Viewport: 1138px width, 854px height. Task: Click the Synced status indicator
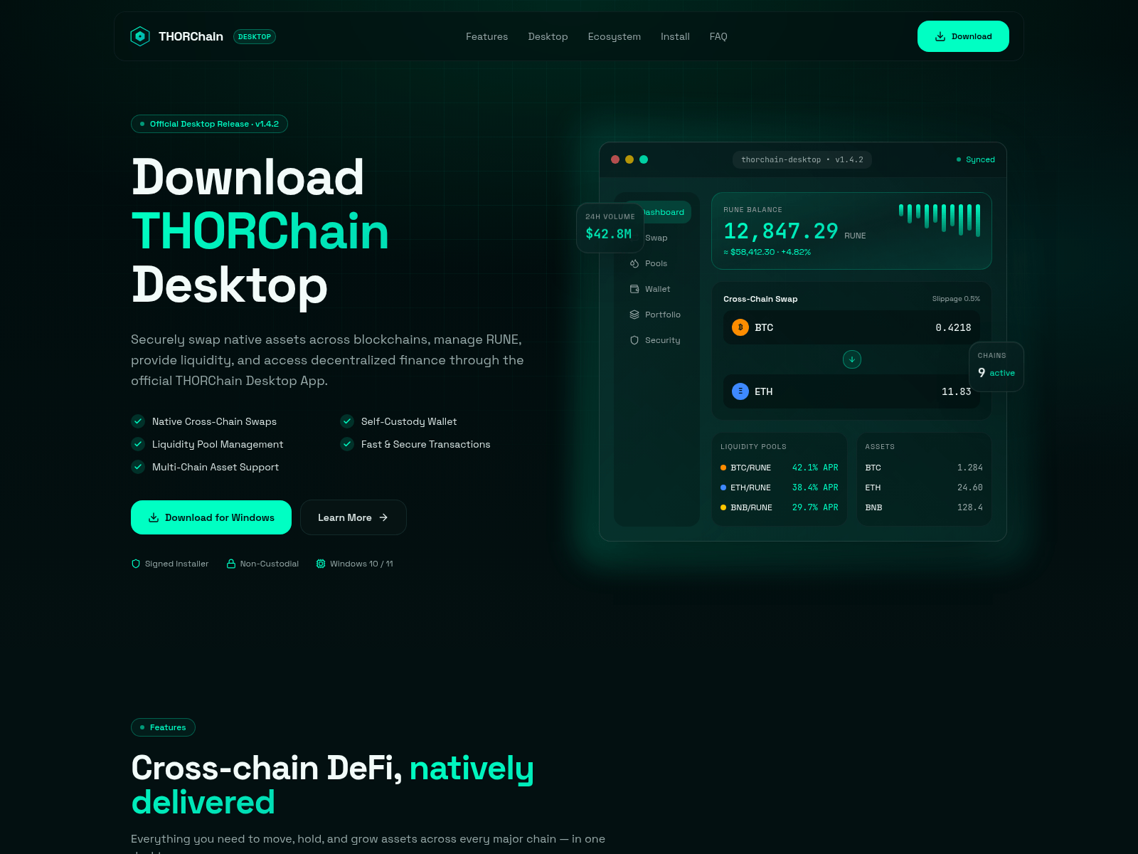tap(976, 159)
